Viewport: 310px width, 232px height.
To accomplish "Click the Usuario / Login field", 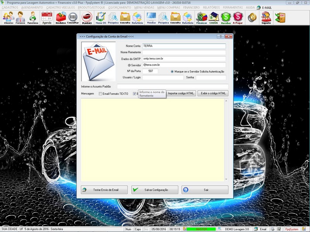I will click(x=163, y=77).
